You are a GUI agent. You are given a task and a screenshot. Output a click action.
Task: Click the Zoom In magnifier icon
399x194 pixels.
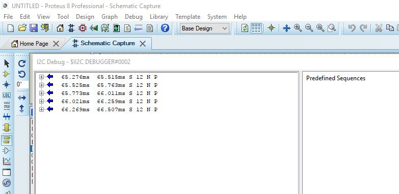(x=298, y=28)
